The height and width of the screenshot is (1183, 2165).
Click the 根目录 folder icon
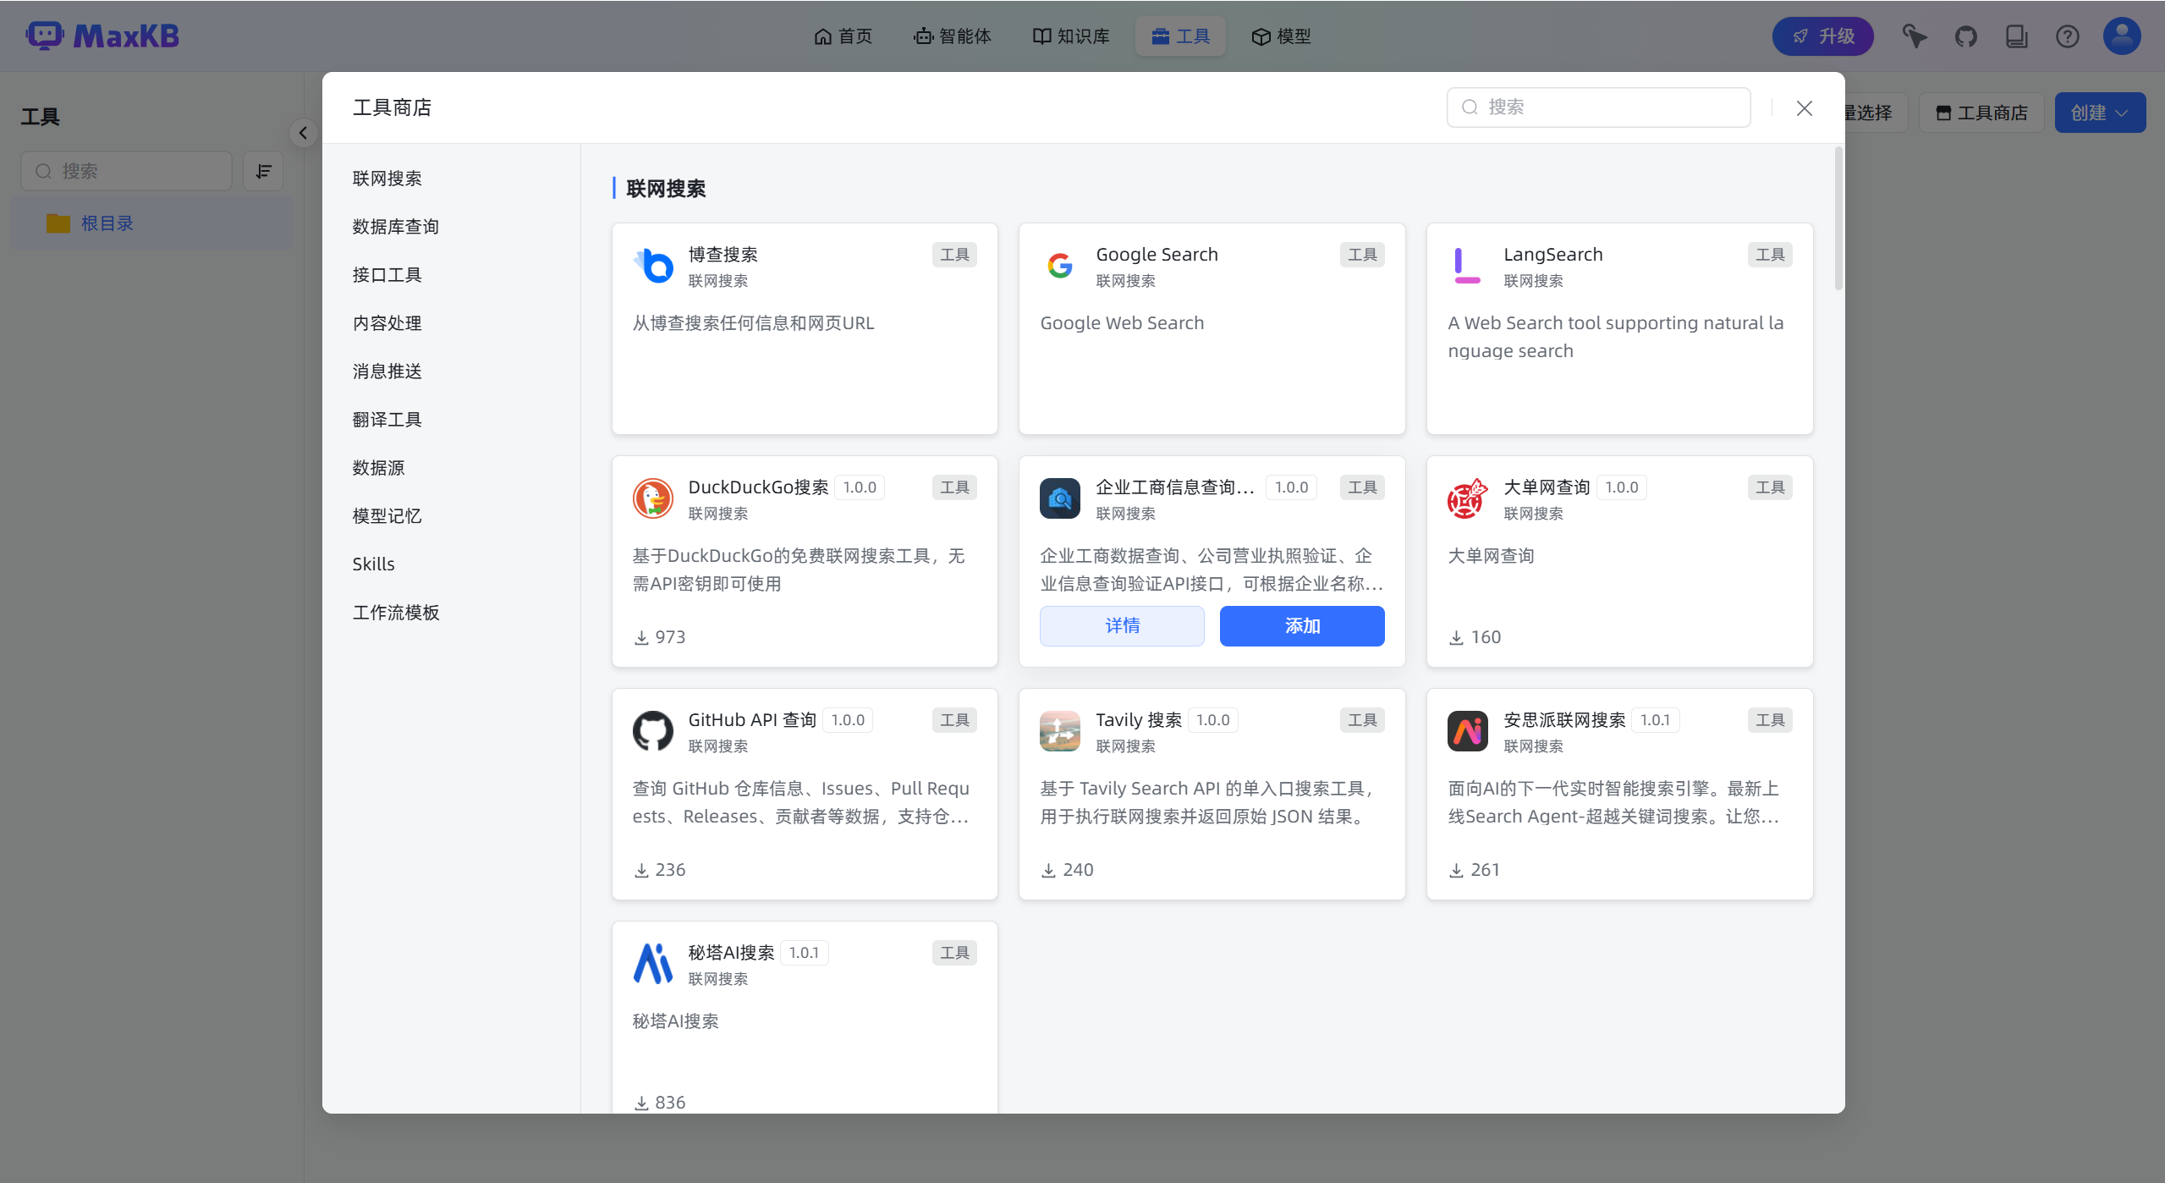(x=58, y=223)
